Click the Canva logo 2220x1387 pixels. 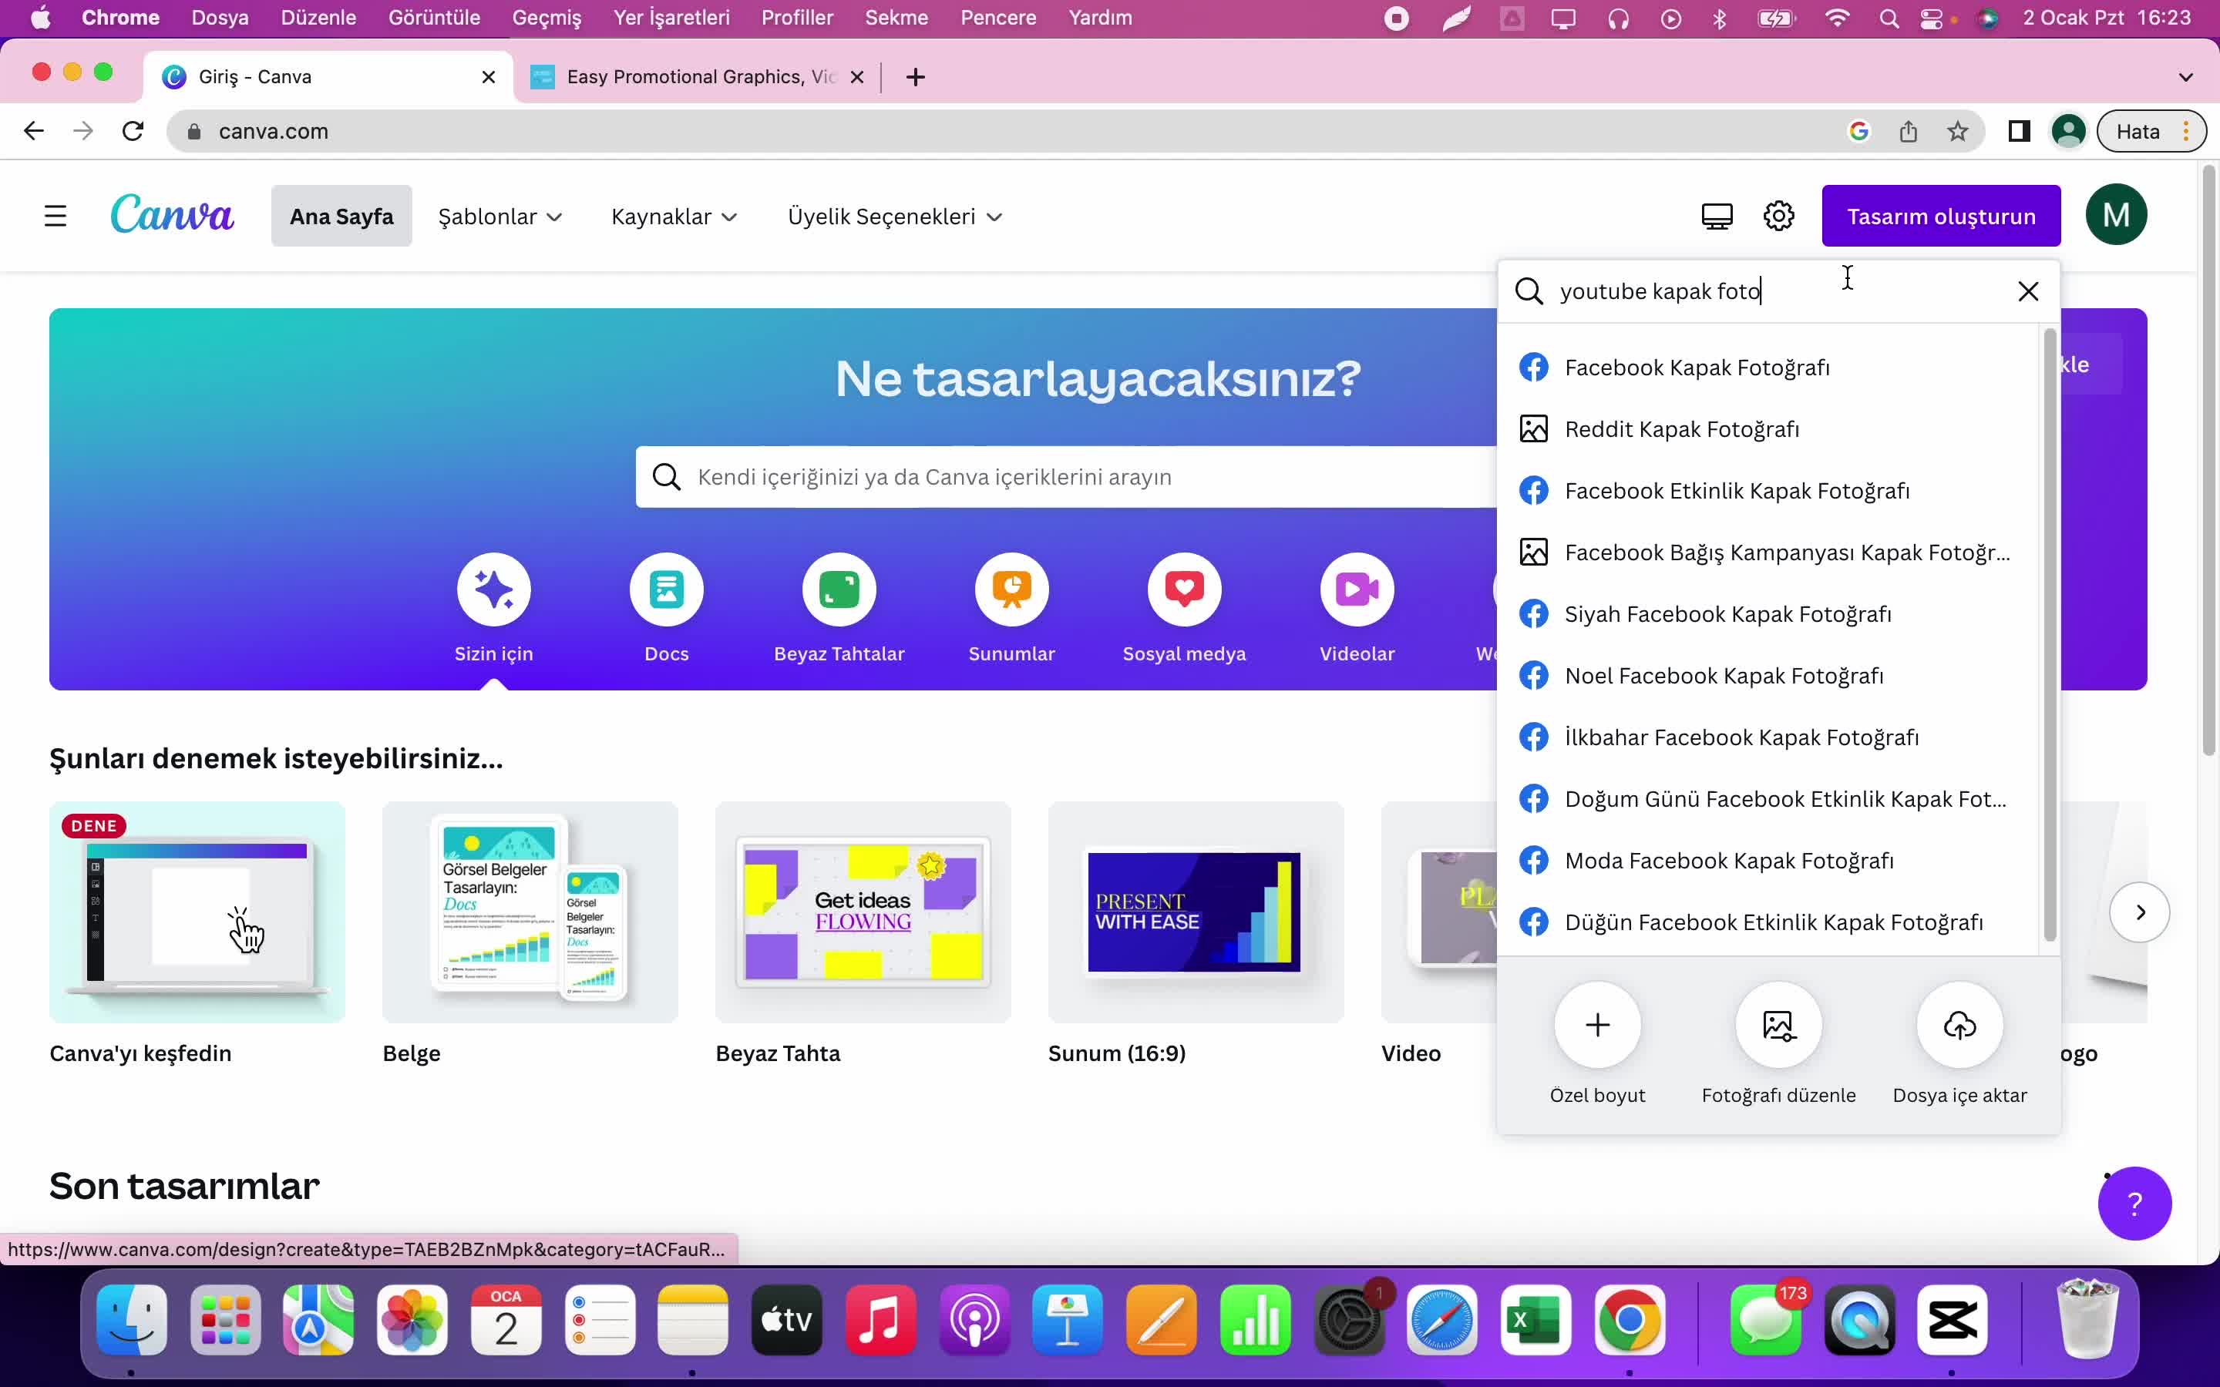(x=173, y=215)
